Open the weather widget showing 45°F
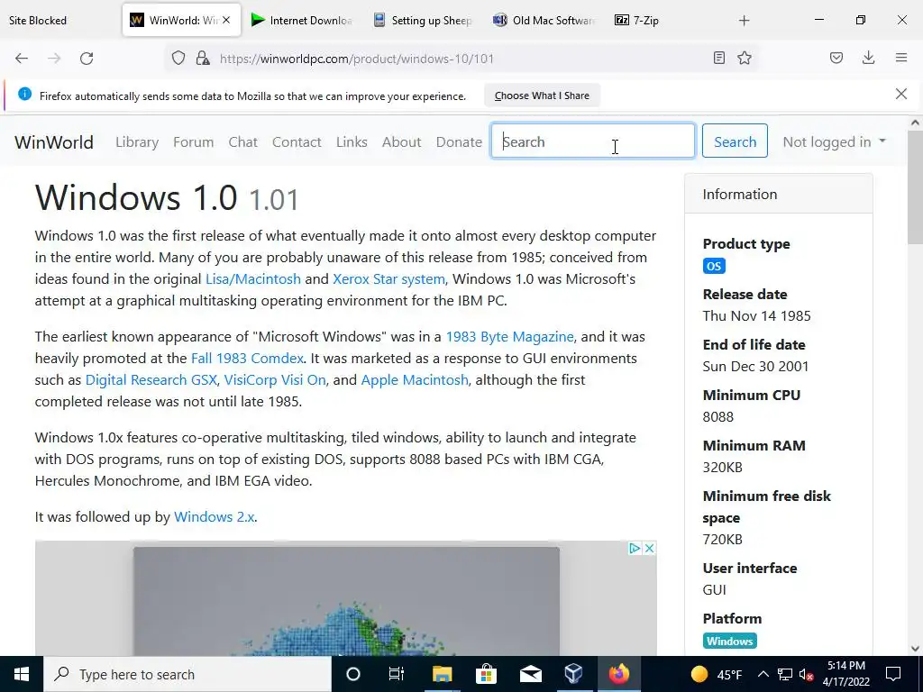The height and width of the screenshot is (692, 923). click(x=717, y=674)
